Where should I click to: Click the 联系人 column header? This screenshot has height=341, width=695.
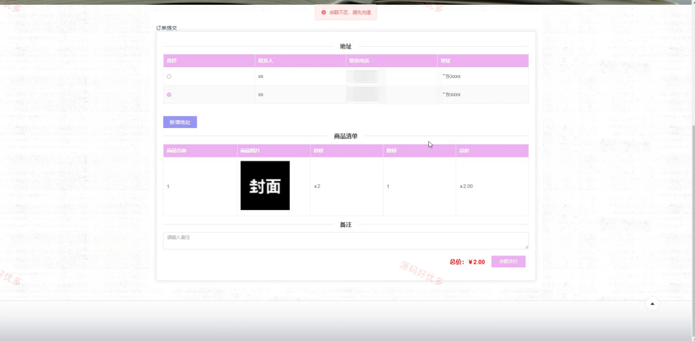(301, 60)
